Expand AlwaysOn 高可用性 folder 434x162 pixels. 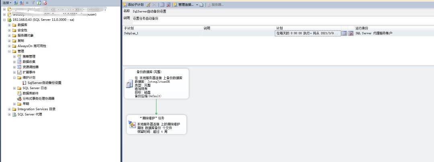pos(9,46)
